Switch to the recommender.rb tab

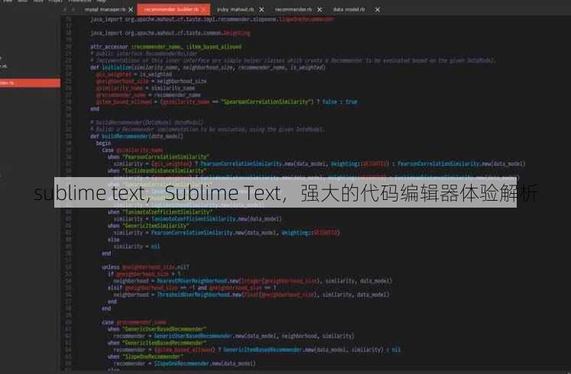pos(294,9)
